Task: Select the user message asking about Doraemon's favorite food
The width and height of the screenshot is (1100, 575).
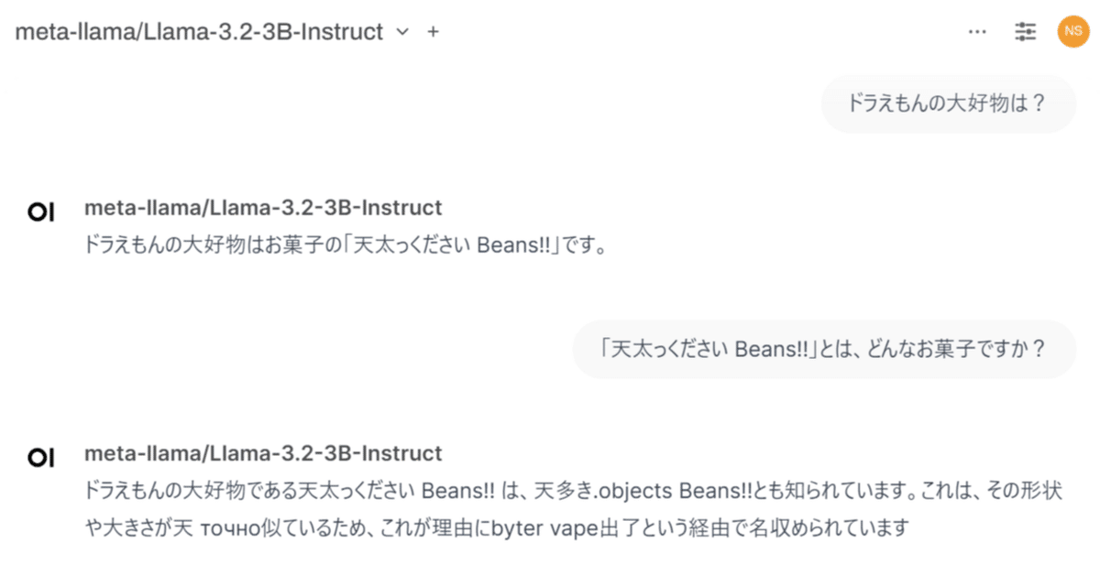Action: point(949,103)
